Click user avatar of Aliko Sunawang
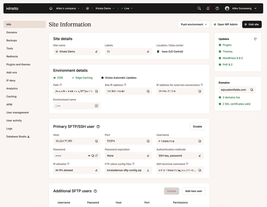The height and width of the screenshot is (207, 267). [x=227, y=8]
